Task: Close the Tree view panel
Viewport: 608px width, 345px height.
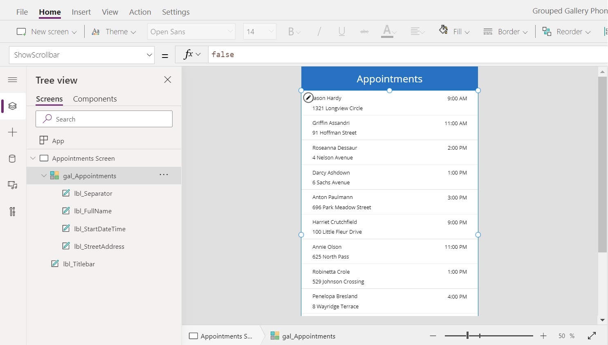Action: [x=168, y=80]
